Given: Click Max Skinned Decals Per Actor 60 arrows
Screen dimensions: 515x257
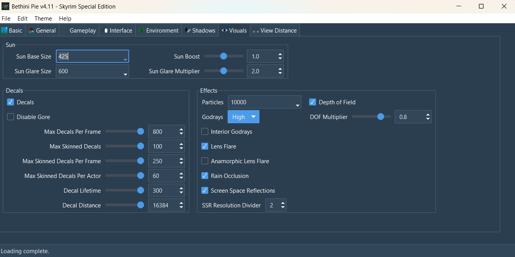Looking at the screenshot, I should [181, 176].
